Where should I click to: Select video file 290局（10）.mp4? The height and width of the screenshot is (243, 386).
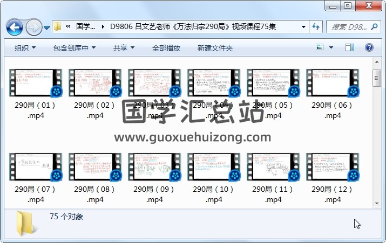tap(213, 178)
